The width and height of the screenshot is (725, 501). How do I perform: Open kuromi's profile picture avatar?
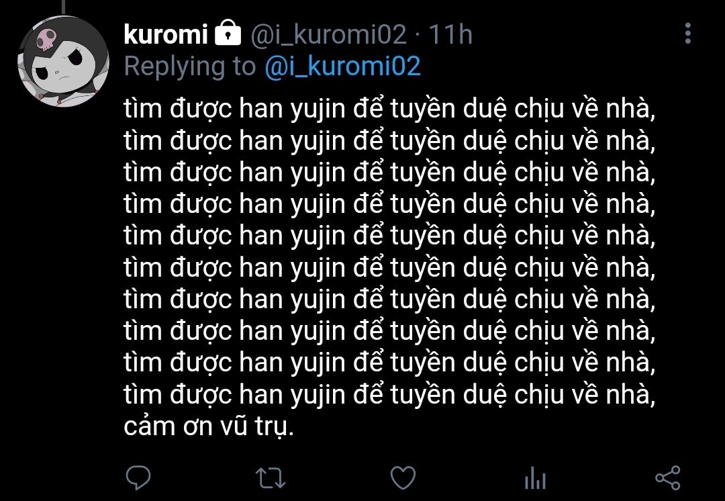(x=63, y=61)
